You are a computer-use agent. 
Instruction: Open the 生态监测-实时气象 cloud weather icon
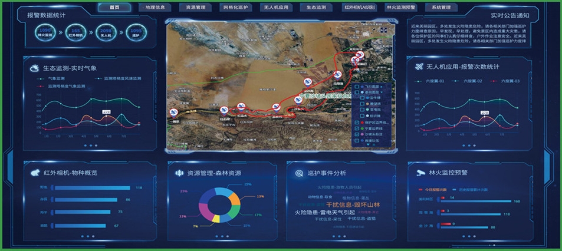(35, 68)
